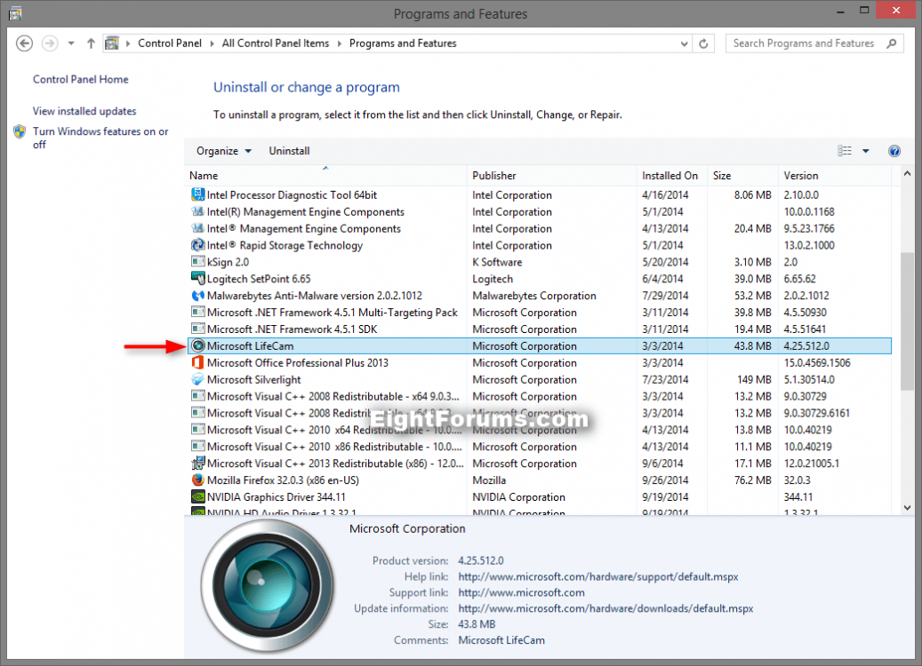Click the Microsoft LifeCam row icon
Viewport: 922px width, 666px height.
(x=198, y=346)
